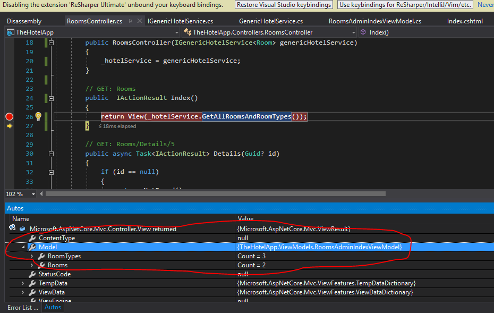The image size is (494, 313).
Task: Expand the RoomTypes node in Autos
Action: [32, 256]
